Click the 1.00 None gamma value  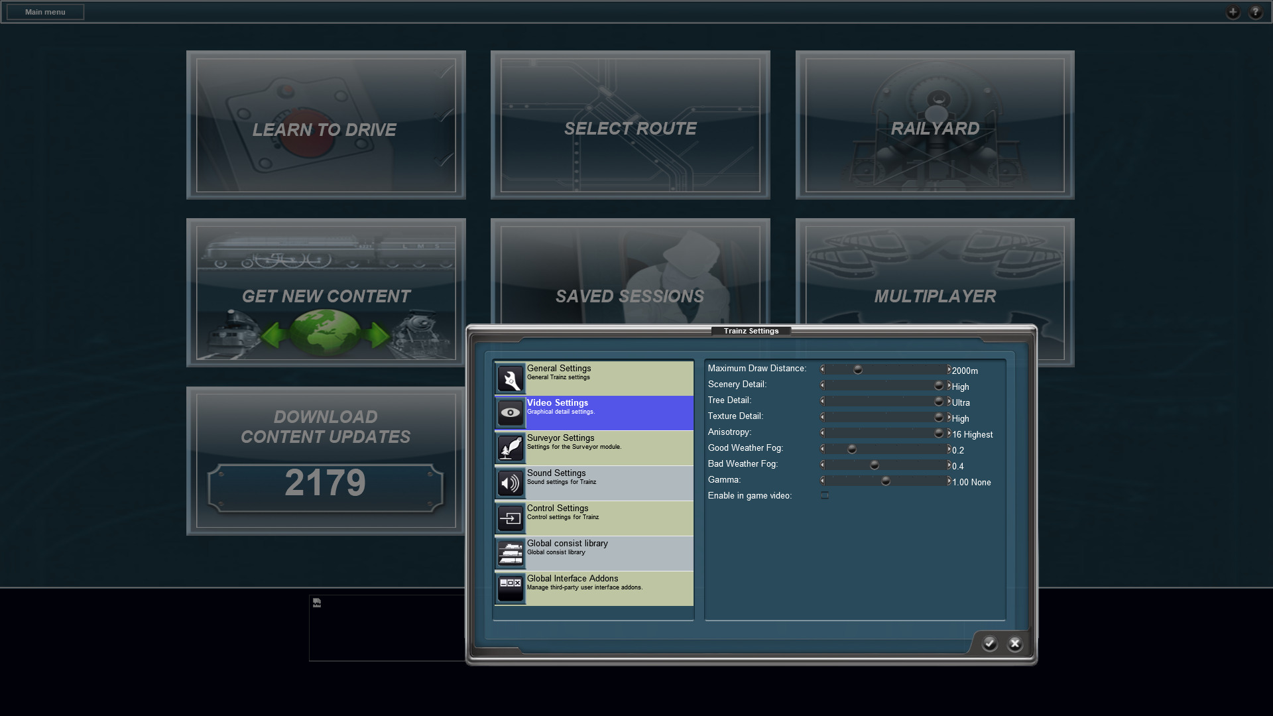(971, 482)
